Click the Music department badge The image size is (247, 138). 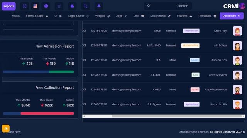pos(195,60)
